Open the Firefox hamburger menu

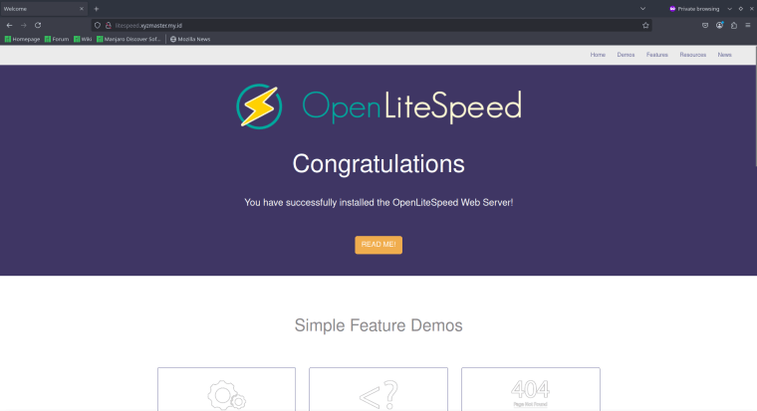click(x=748, y=26)
